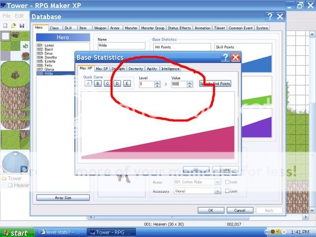Screen dimensions: 316x237
Task: Click the Save Project floppy icon
Action: point(22,25)
